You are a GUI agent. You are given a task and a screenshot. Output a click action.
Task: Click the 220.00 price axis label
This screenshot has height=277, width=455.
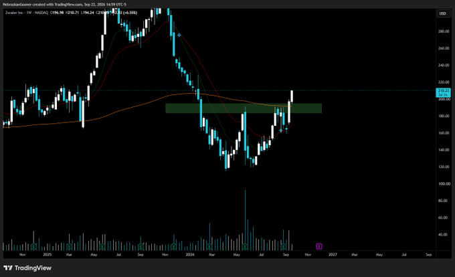444,82
